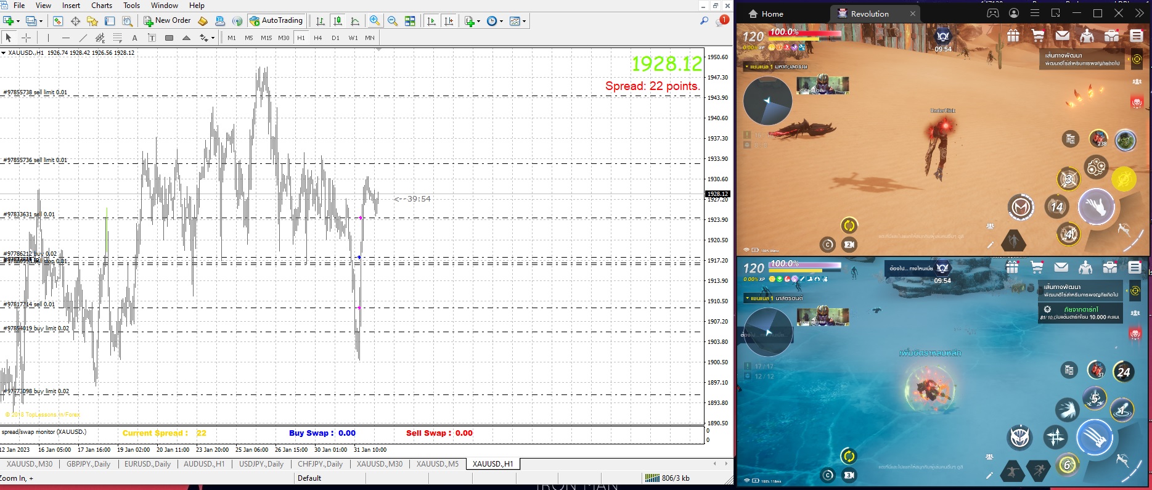Image resolution: width=1152 pixels, height=490 pixels.
Task: Switch to XAUUSD.,M5 chart tab
Action: point(438,464)
